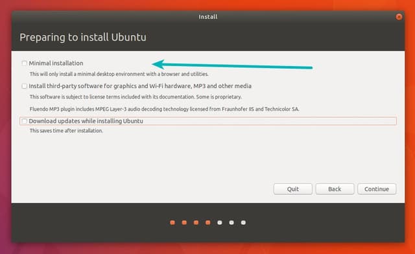Tick the third-party software checkbox

pyautogui.click(x=24, y=86)
